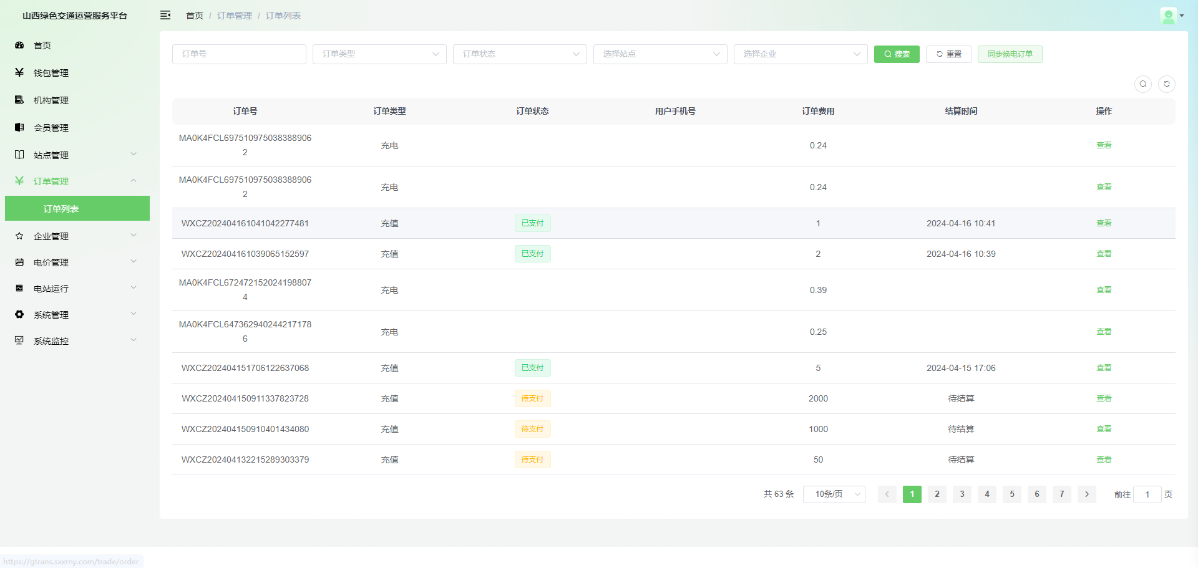1198x568 pixels.
Task: Expand the 站点管理 menu chevron
Action: [134, 154]
